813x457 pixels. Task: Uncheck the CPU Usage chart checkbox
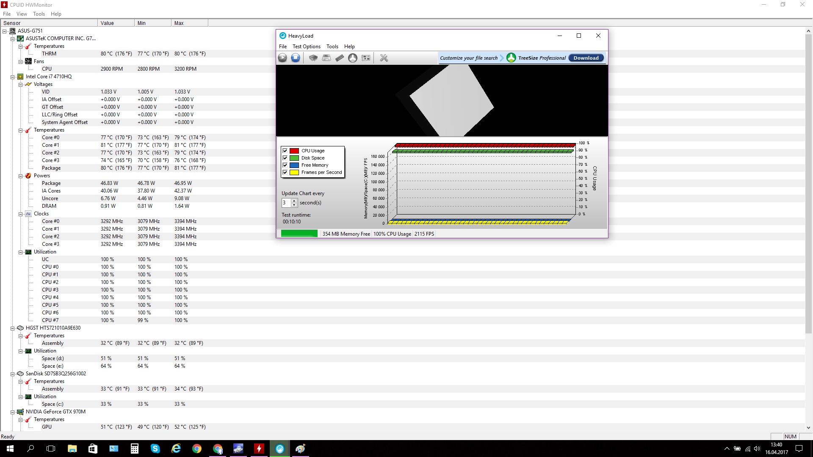coord(285,151)
